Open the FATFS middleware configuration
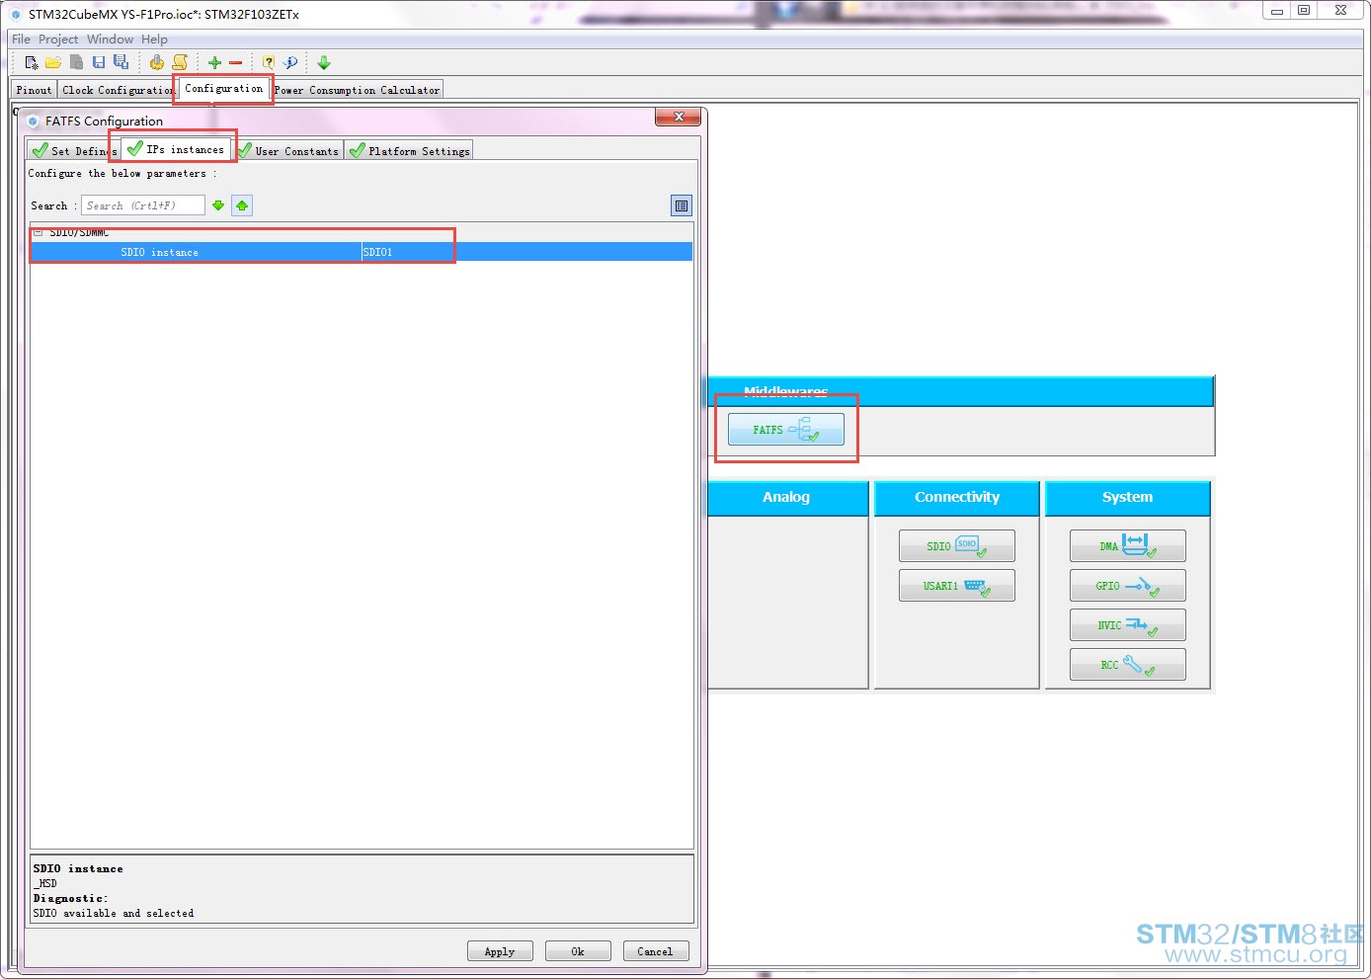The height and width of the screenshot is (979, 1371). 786,430
